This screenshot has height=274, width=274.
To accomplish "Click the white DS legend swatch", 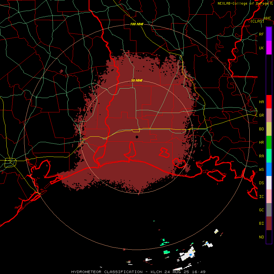I will pos(269,183).
